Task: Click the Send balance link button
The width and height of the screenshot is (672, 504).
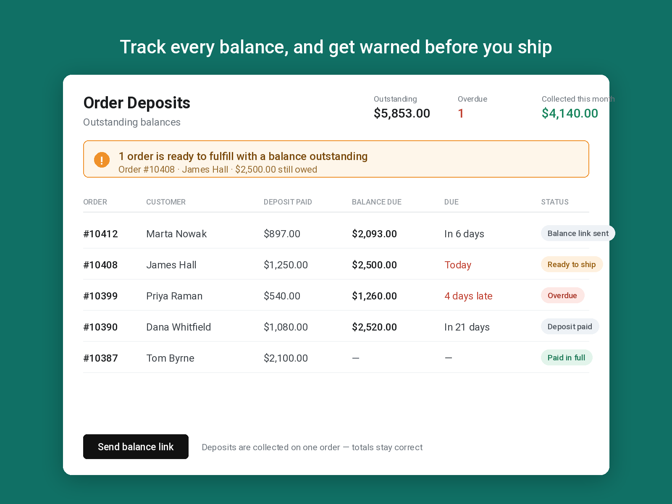Action: point(136,446)
